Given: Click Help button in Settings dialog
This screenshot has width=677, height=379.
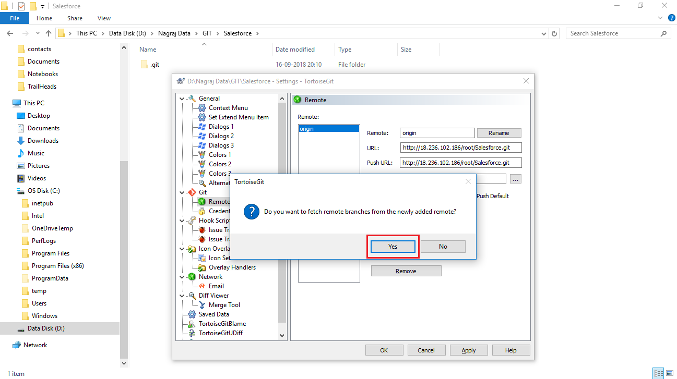Looking at the screenshot, I should [511, 350].
